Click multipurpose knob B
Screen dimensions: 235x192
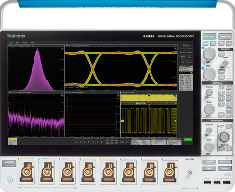(210, 74)
